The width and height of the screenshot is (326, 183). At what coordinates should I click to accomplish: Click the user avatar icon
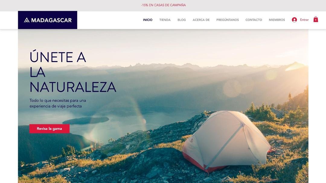coord(294,20)
